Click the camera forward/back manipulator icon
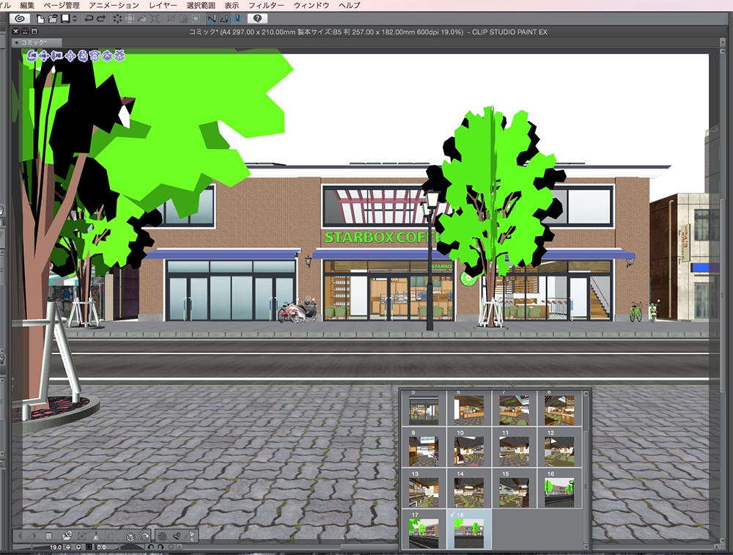The image size is (733, 555). click(56, 56)
